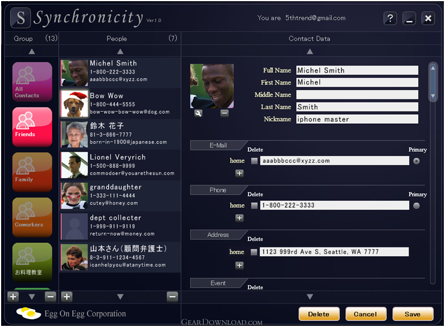Check the delete box for home phone
Image resolution: width=445 pixels, height=327 pixels.
[x=254, y=205]
